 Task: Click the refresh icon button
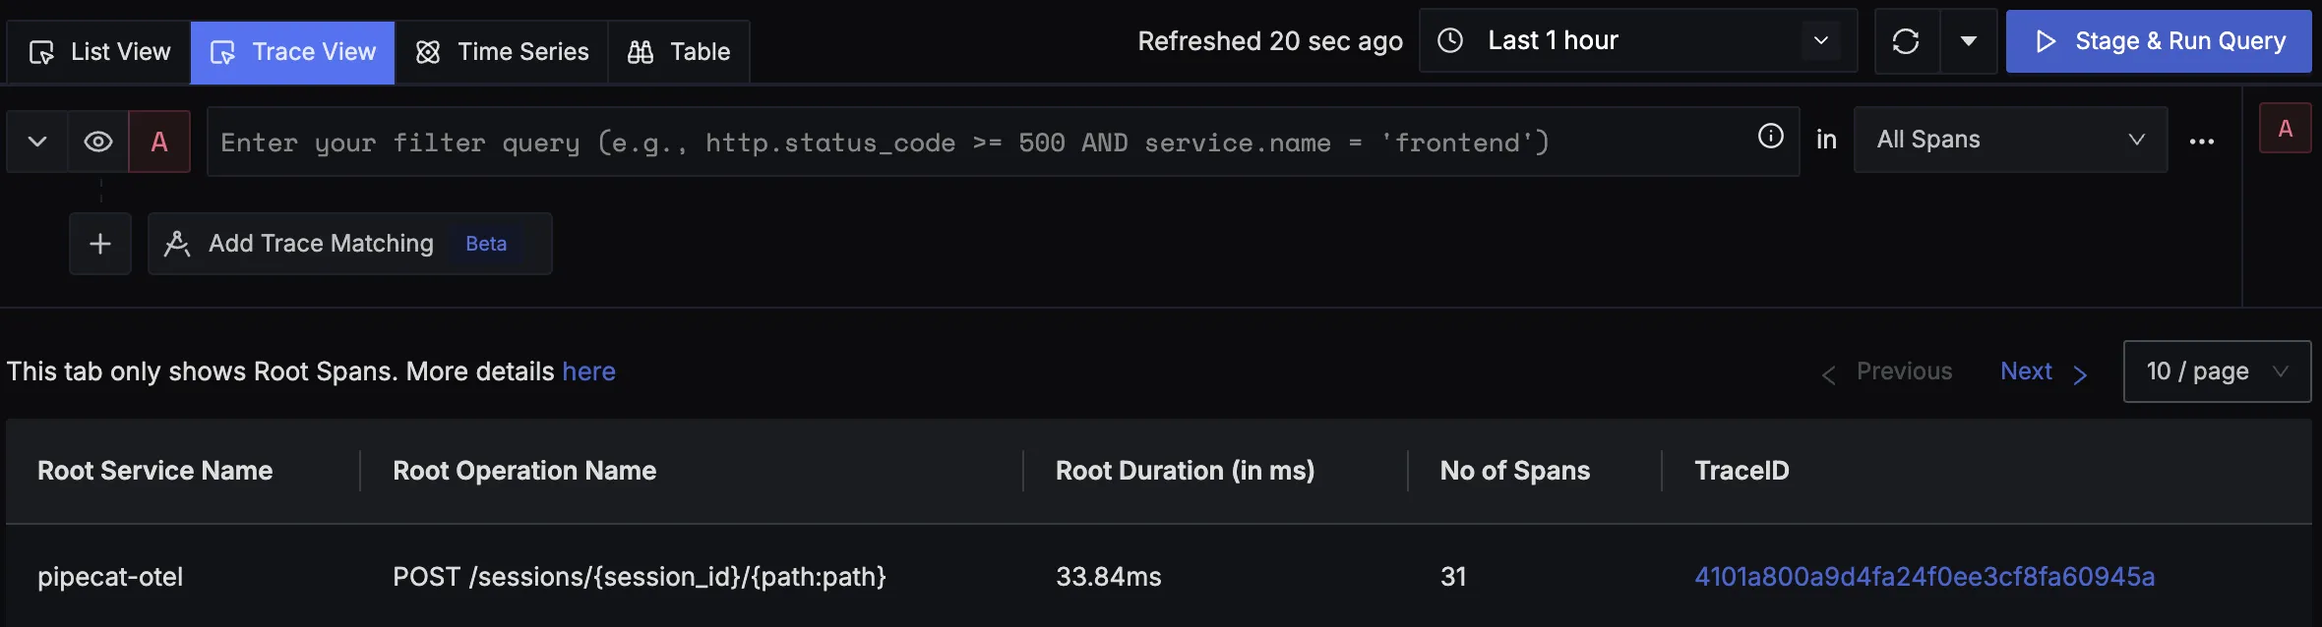coord(1906,41)
